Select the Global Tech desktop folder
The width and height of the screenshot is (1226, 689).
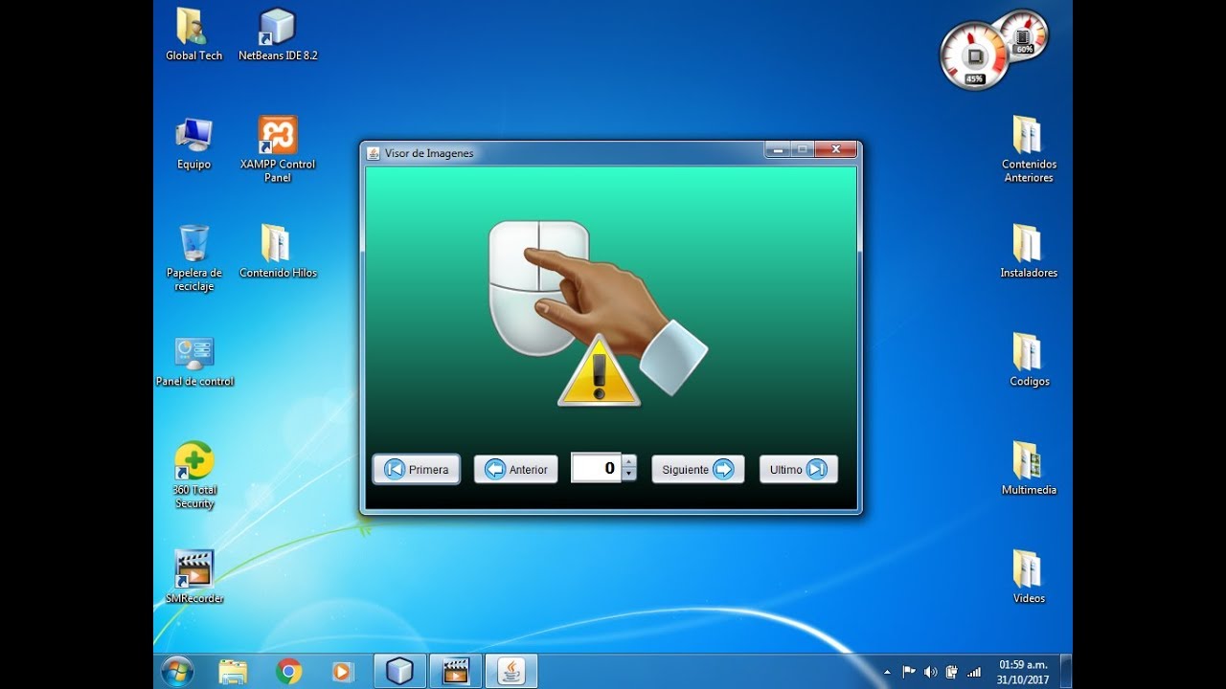[x=193, y=35]
